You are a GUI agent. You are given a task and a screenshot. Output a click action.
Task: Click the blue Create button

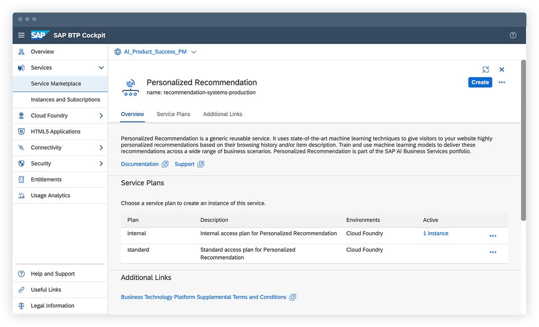click(x=480, y=83)
